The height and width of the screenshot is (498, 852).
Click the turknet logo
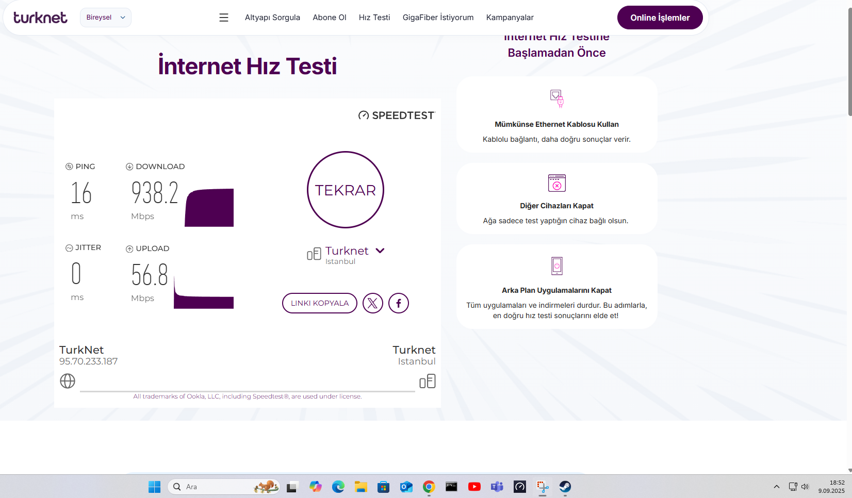40,18
